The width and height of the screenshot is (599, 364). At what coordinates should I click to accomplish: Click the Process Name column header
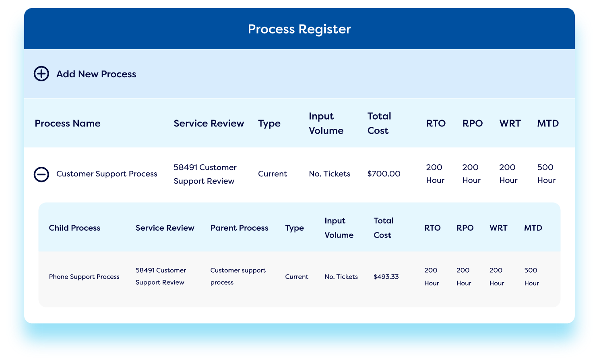pyautogui.click(x=68, y=123)
